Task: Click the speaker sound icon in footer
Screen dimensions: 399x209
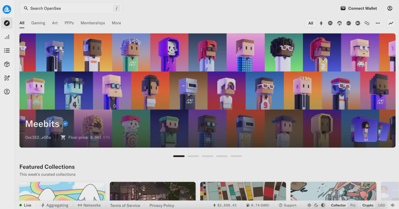Action: [393, 205]
